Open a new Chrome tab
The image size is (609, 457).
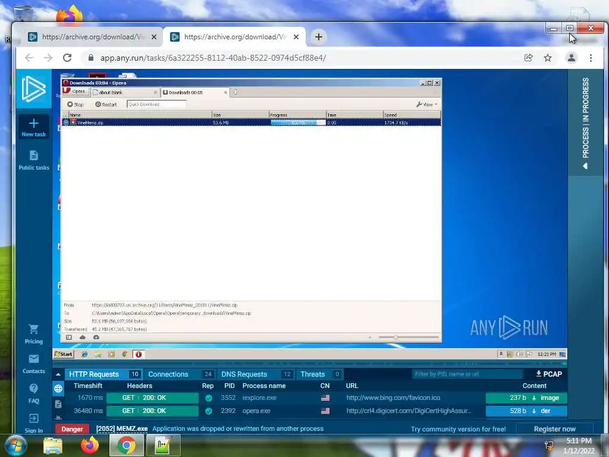319,37
